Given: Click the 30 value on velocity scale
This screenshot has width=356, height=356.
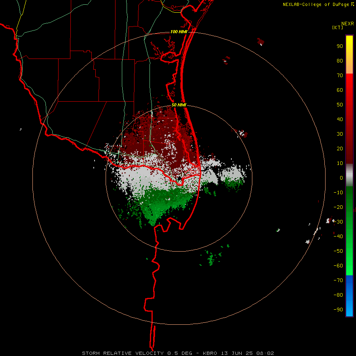Looking at the screenshot, I should [x=340, y=134].
